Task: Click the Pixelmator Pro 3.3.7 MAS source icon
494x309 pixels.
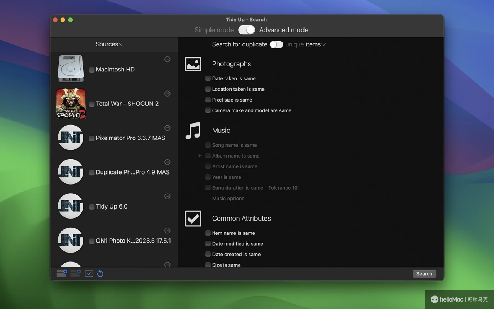Action: tap(71, 138)
